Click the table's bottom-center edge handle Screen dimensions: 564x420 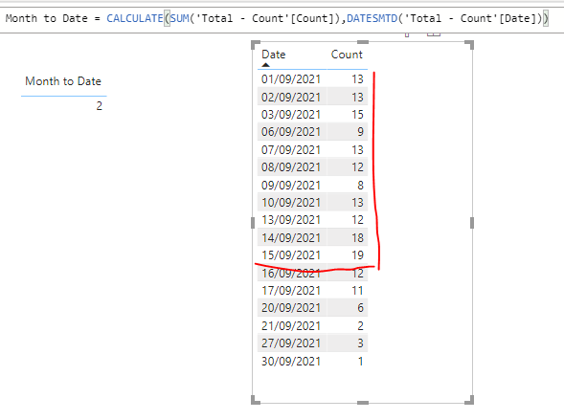[363, 403]
